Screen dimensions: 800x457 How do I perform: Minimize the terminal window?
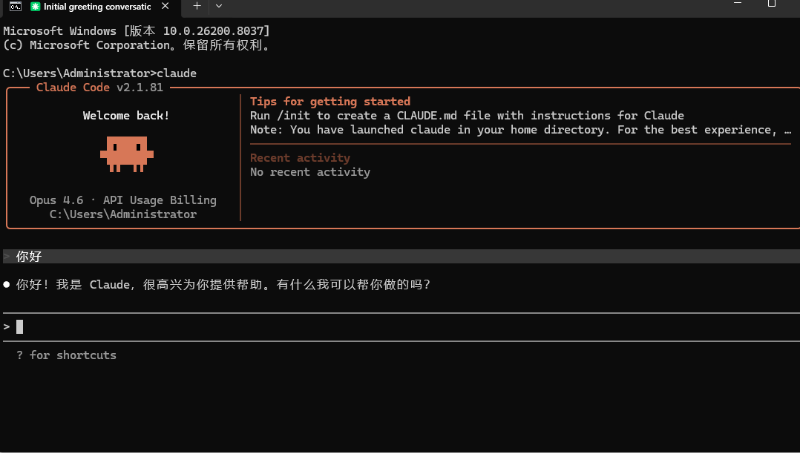point(737,3)
